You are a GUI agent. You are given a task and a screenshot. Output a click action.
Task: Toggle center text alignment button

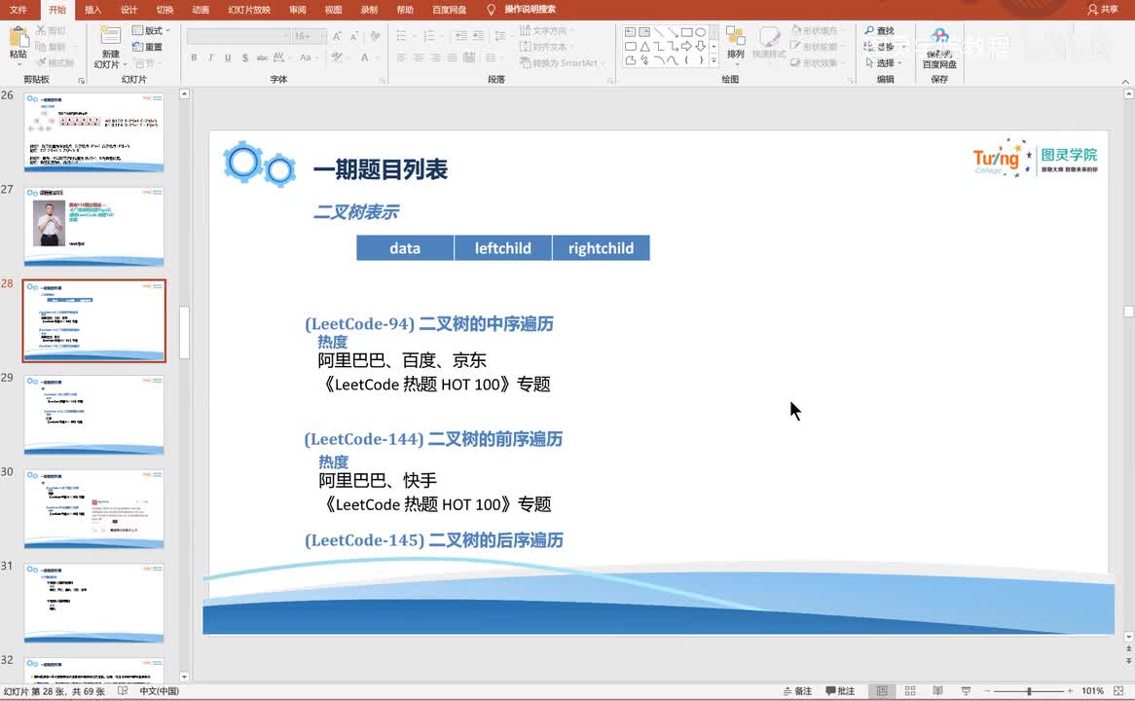click(419, 57)
